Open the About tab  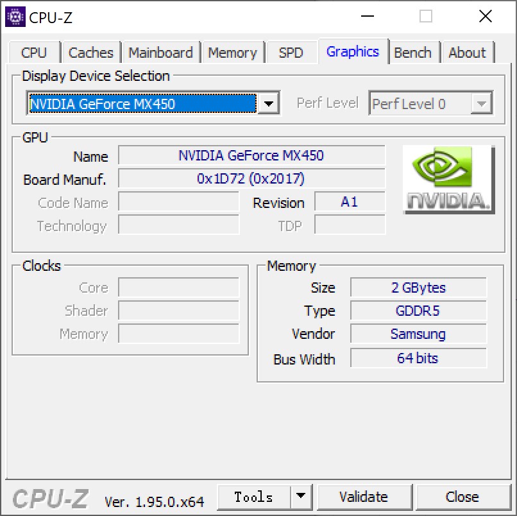coord(468,53)
